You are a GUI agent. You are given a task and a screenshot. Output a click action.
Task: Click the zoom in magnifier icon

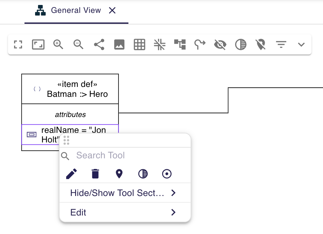tap(58, 44)
